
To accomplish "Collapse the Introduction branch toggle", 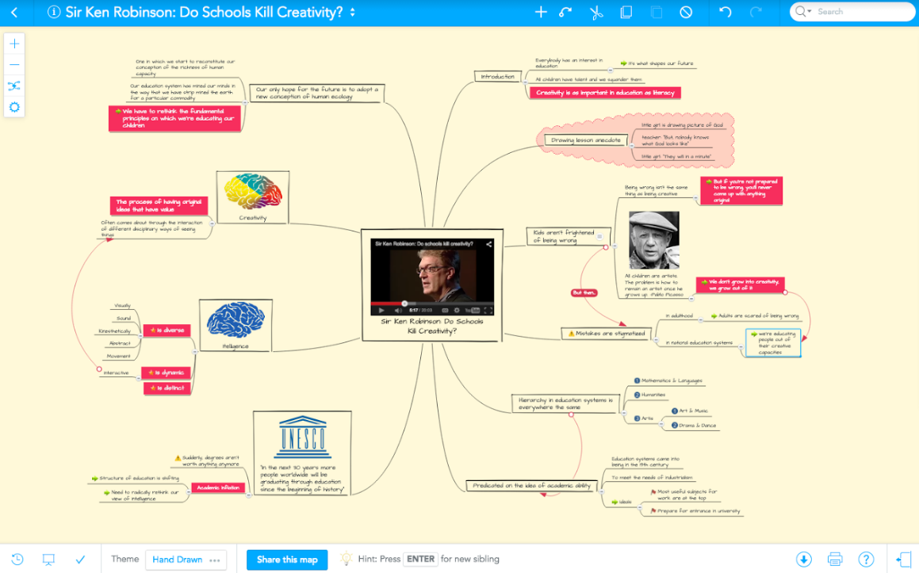I will [x=525, y=82].
